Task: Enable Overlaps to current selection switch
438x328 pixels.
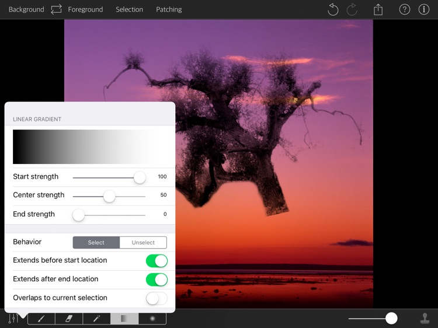Action: click(x=157, y=298)
